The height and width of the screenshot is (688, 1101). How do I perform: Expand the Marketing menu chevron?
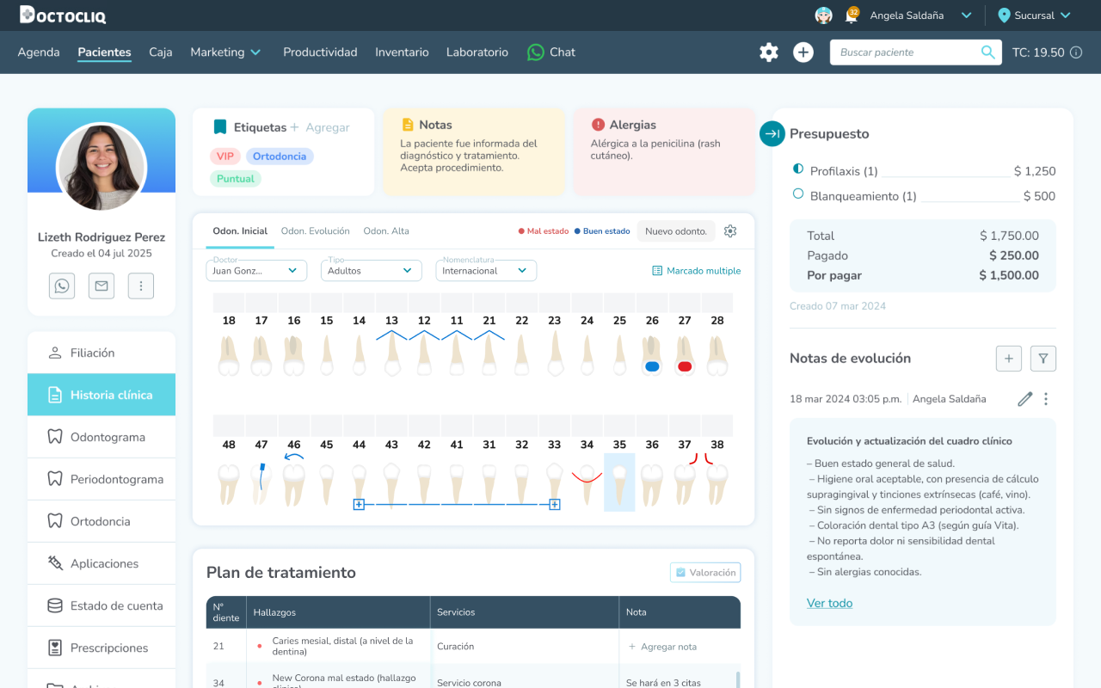point(255,52)
